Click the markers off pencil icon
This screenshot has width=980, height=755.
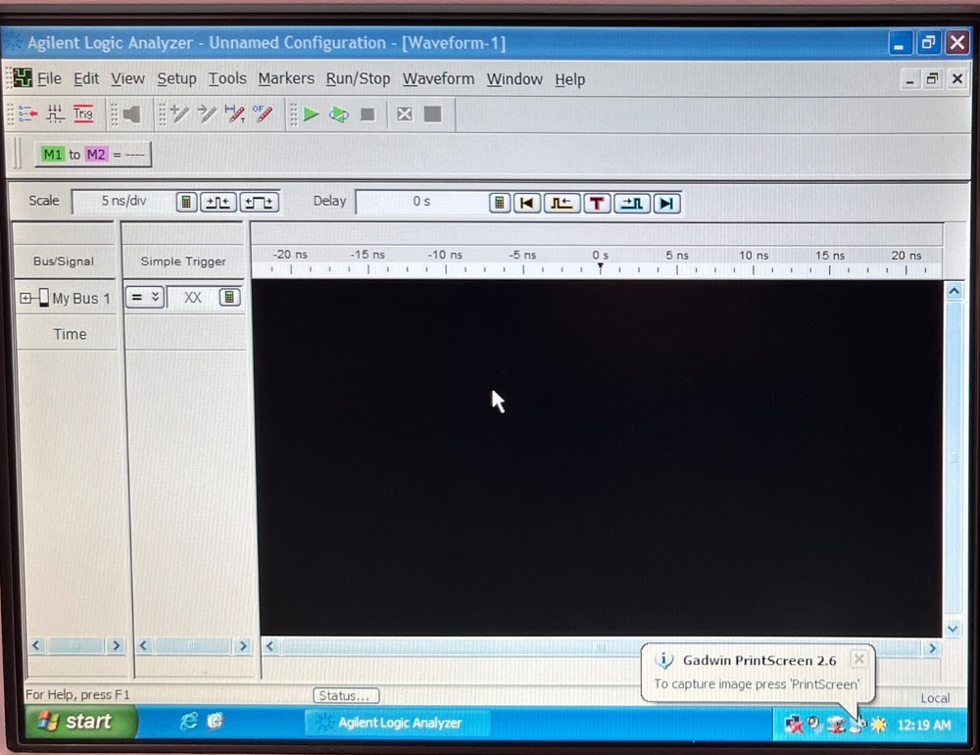click(x=263, y=115)
